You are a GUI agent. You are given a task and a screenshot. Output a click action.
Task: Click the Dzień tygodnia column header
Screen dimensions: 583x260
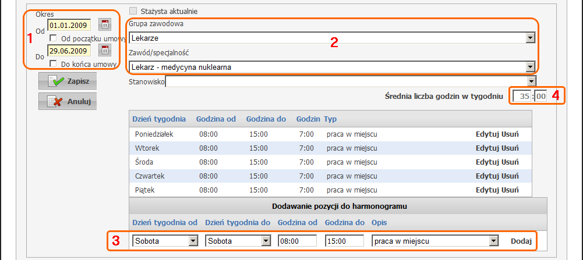(159, 119)
